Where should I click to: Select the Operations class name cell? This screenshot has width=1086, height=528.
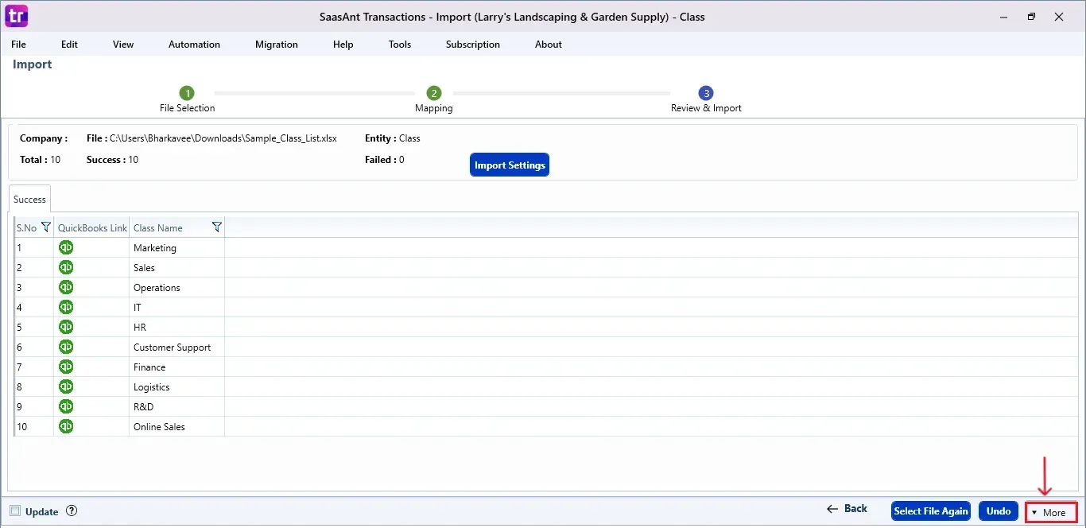click(x=177, y=287)
